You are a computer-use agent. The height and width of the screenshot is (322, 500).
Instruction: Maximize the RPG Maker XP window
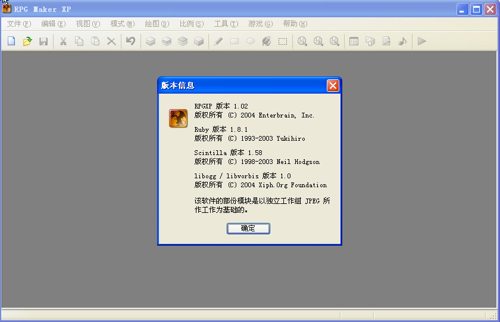click(476, 10)
